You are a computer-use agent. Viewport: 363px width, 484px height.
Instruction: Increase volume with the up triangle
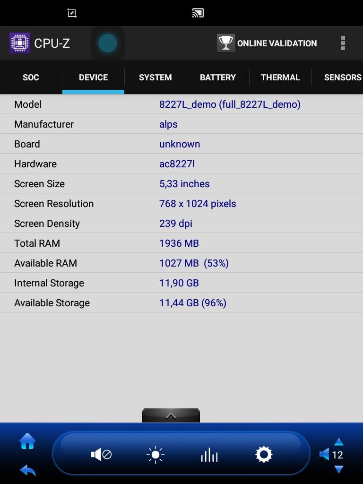pos(338,442)
